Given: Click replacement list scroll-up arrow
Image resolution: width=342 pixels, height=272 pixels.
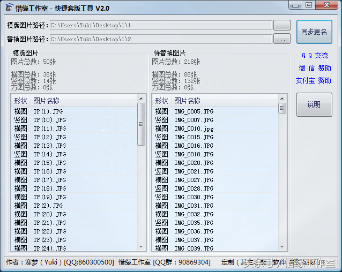Looking at the screenshot, I should click(x=282, y=99).
